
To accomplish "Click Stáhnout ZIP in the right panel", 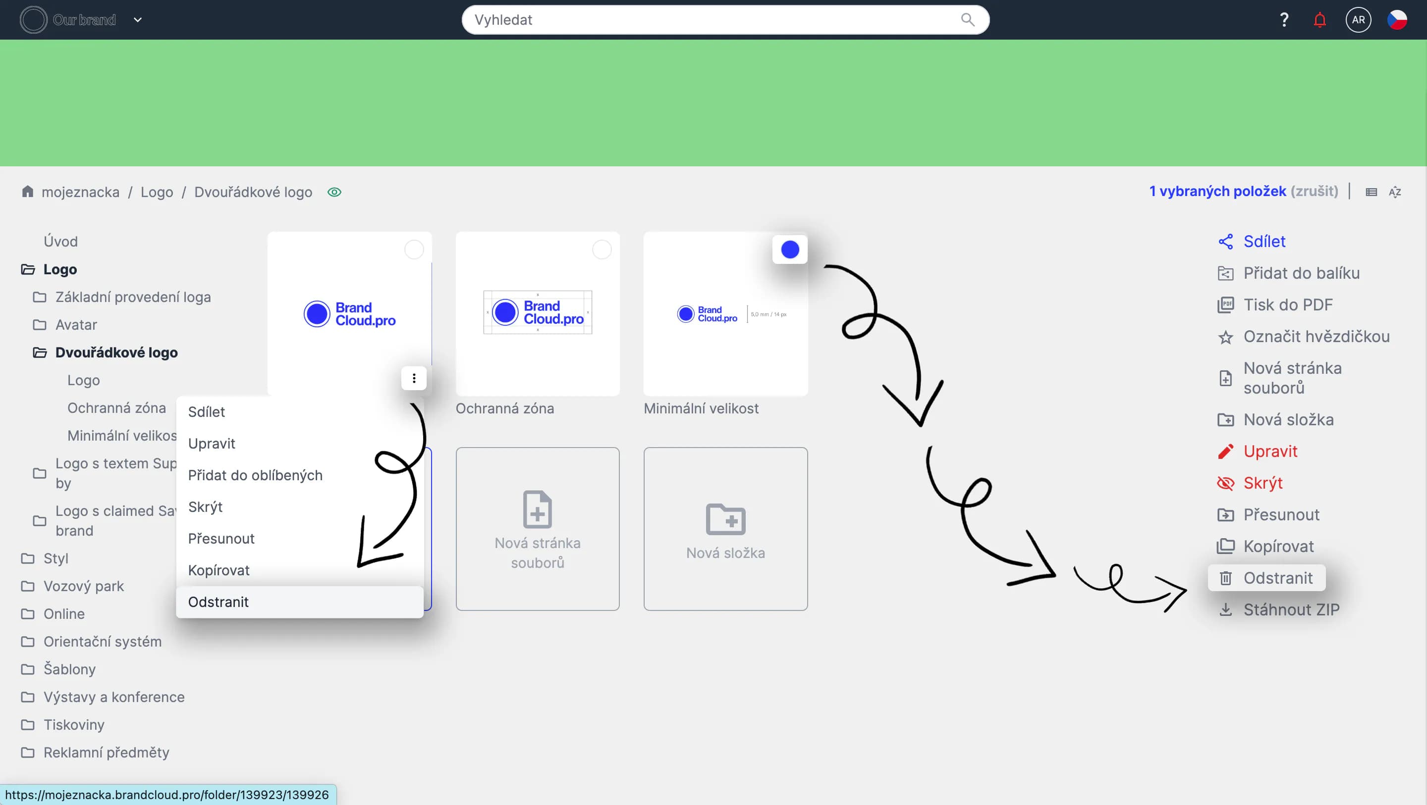I will coord(1291,609).
